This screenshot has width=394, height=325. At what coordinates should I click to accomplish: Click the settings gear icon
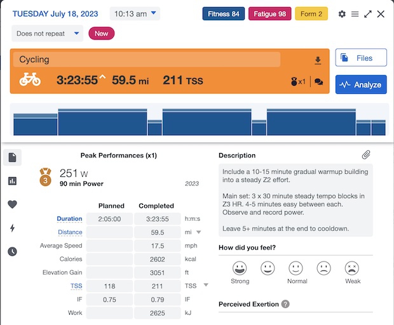[x=343, y=14]
